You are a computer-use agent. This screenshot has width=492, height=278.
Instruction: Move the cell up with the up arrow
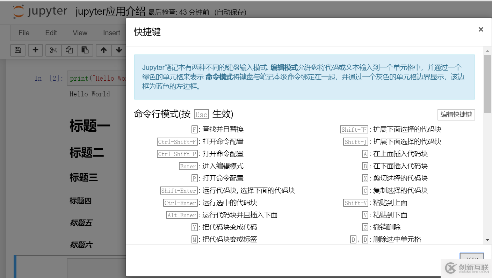click(x=103, y=50)
